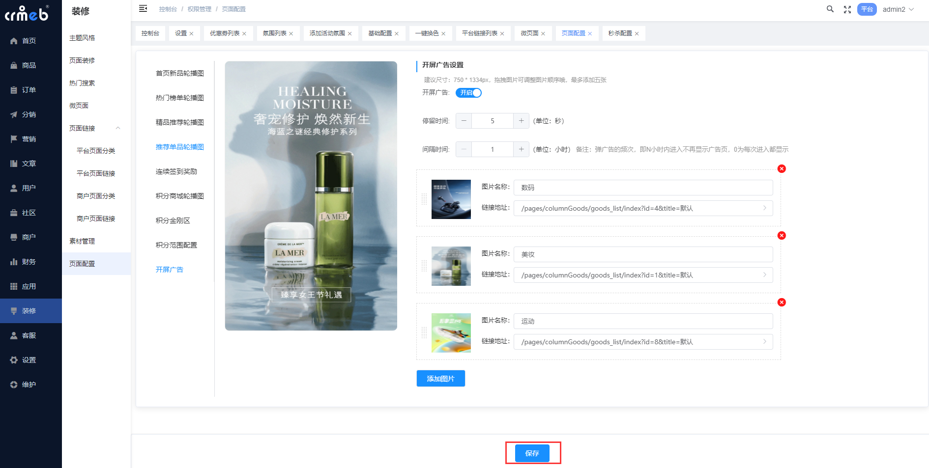
Task: Toggle the 开屏广告 switch off
Action: 468,93
